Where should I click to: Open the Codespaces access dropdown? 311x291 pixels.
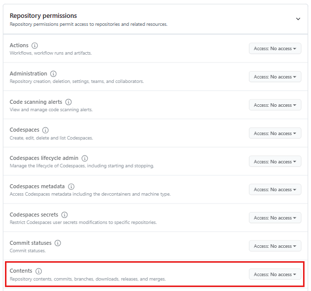coord(275,134)
